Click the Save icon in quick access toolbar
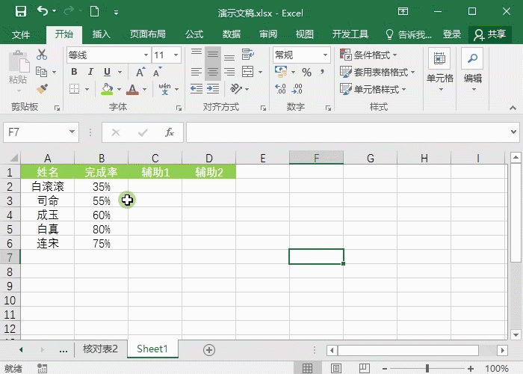Viewport: 523px width, 374px height. (x=21, y=12)
